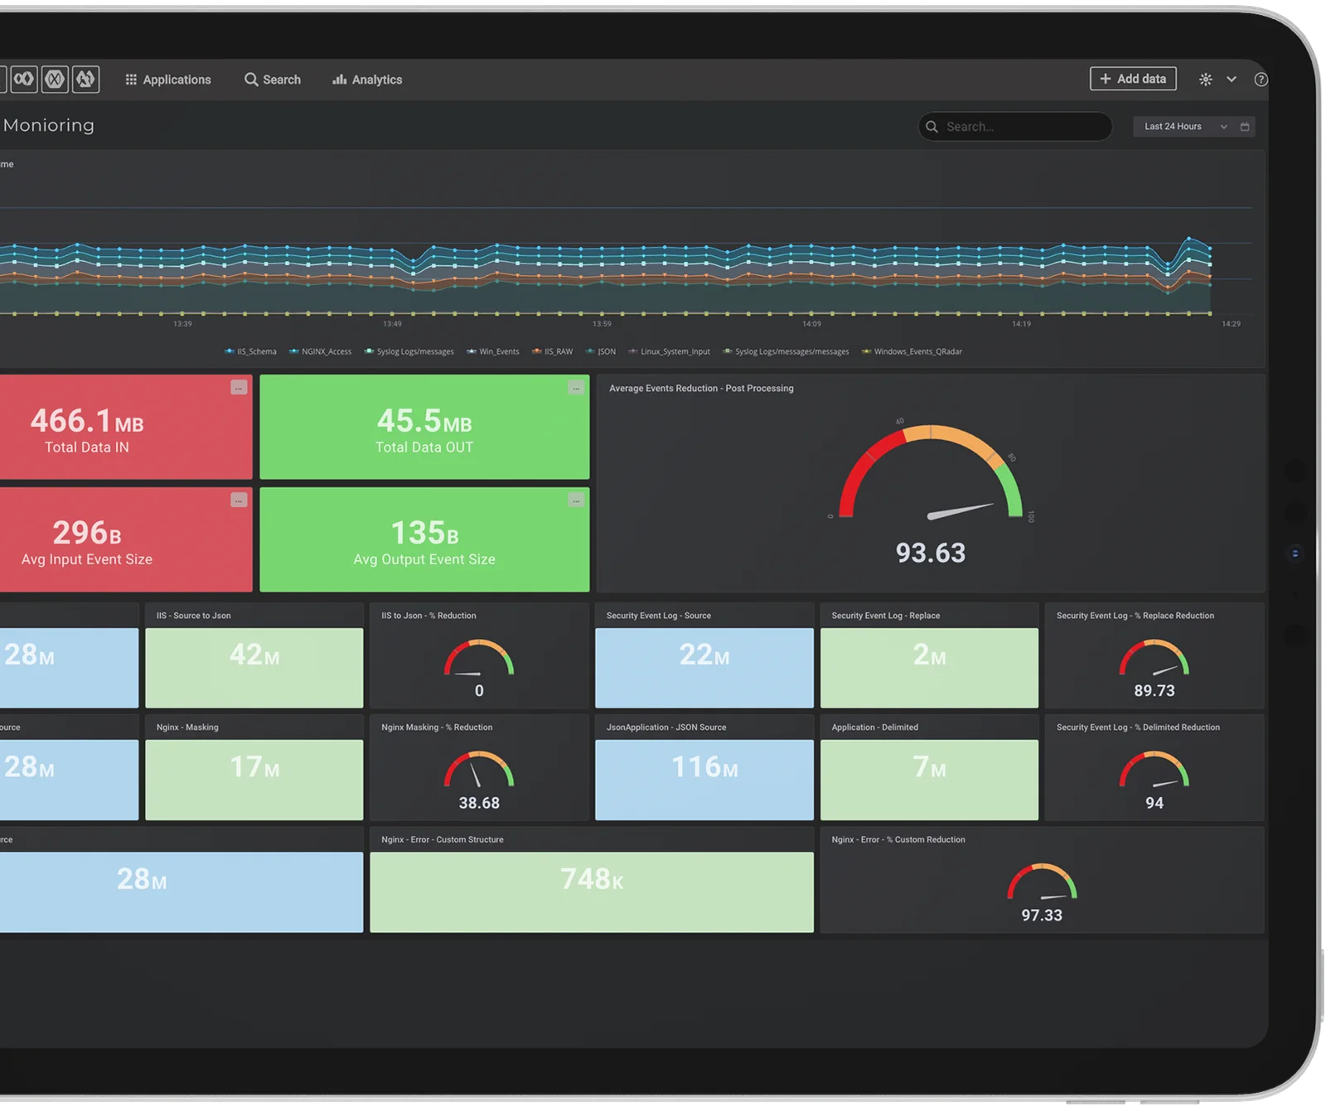Click the infinity-shaped logo icon
Image resolution: width=1326 pixels, height=1107 pixels.
pos(24,79)
